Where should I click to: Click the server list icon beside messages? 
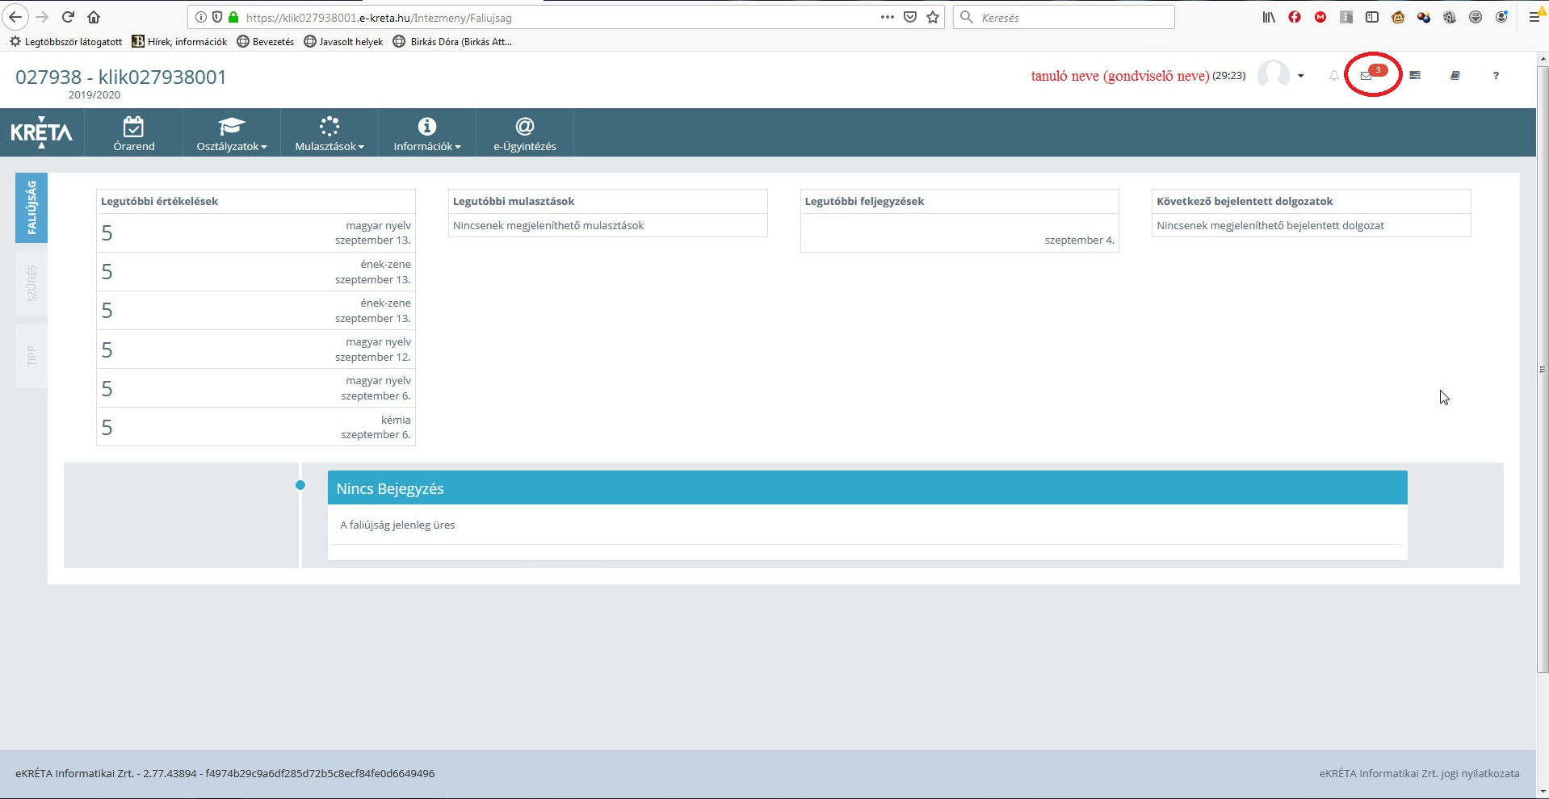tap(1415, 76)
